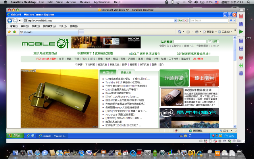Screen dimensions: 254x159
Task: Click the Mobile01 taskbar window button
Action: [52, 136]
